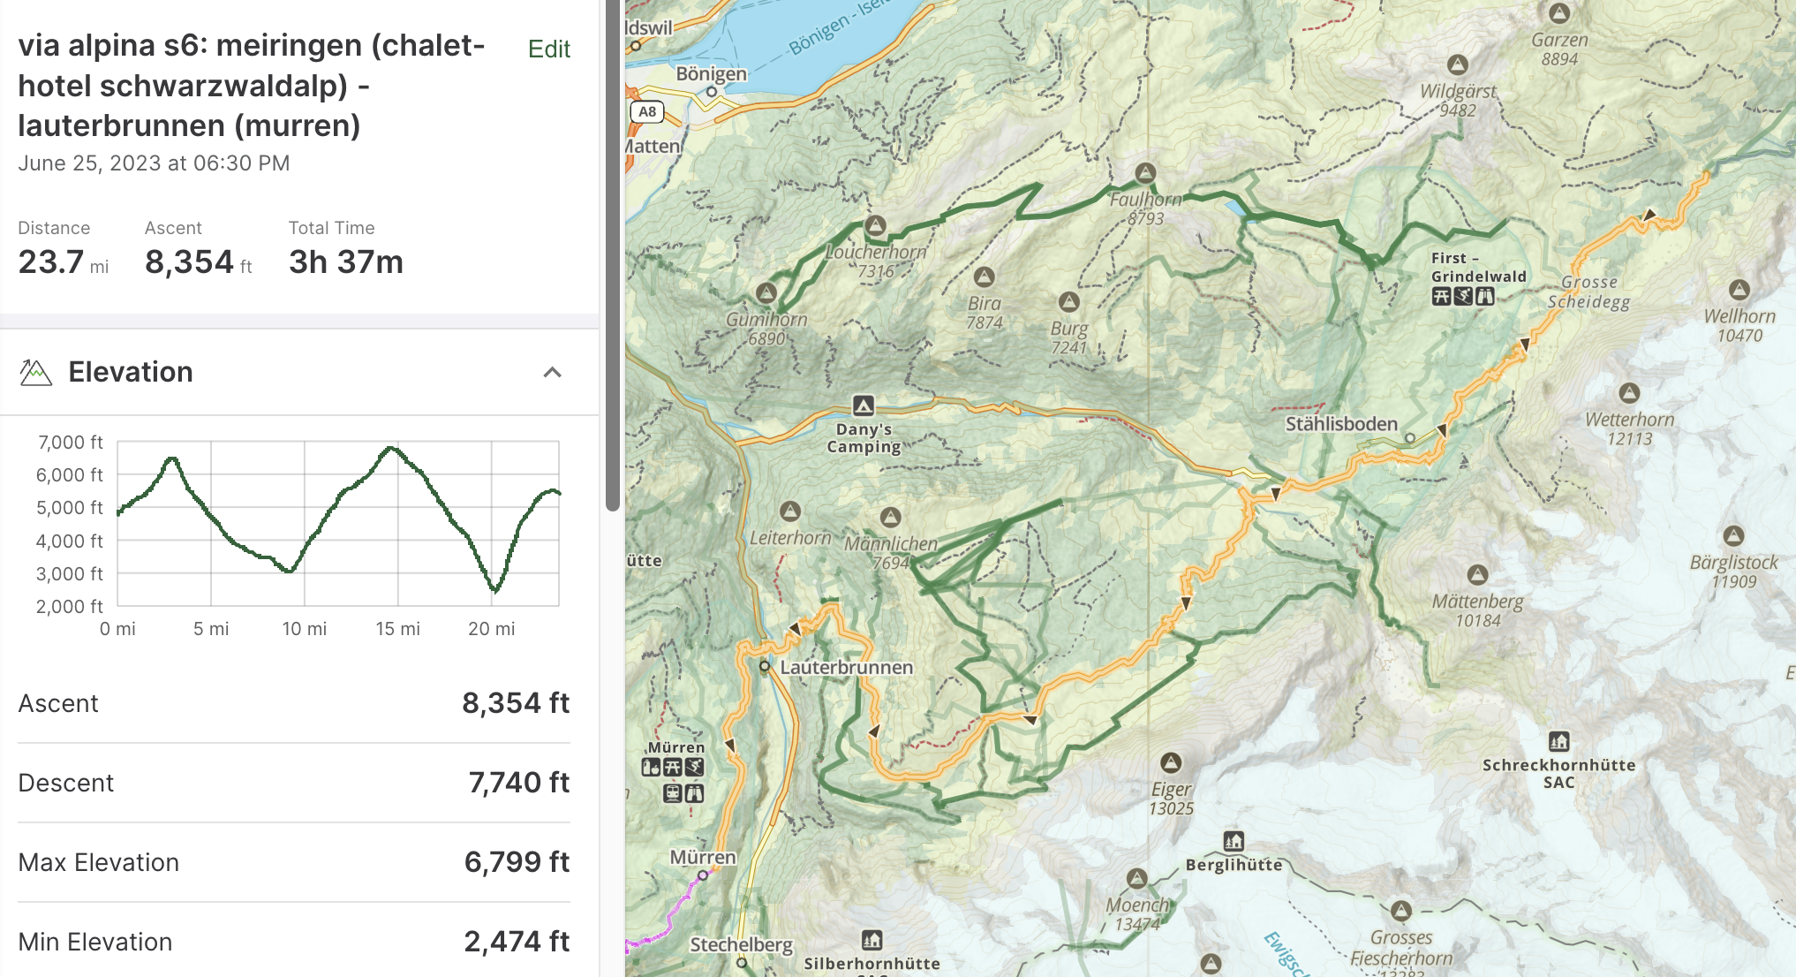Image resolution: width=1796 pixels, height=977 pixels.
Task: Click the Schreckhornhütte SAC hut icon
Action: (x=1558, y=741)
